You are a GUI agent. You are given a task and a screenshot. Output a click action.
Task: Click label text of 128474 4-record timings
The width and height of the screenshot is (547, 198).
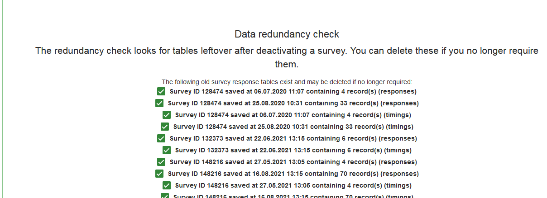click(293, 115)
